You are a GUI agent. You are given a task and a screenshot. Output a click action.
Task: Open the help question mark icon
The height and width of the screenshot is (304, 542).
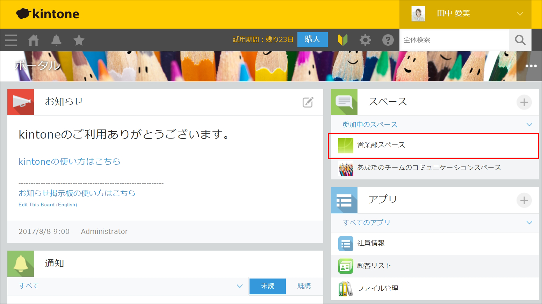[388, 40]
